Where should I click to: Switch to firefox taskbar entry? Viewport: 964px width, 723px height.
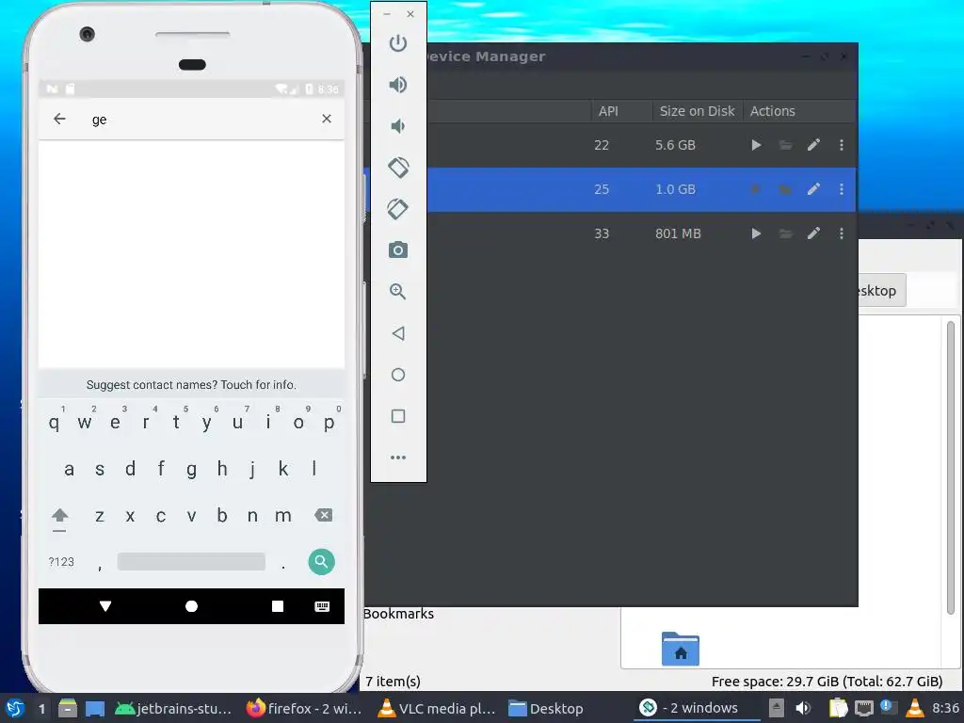pyautogui.click(x=304, y=708)
